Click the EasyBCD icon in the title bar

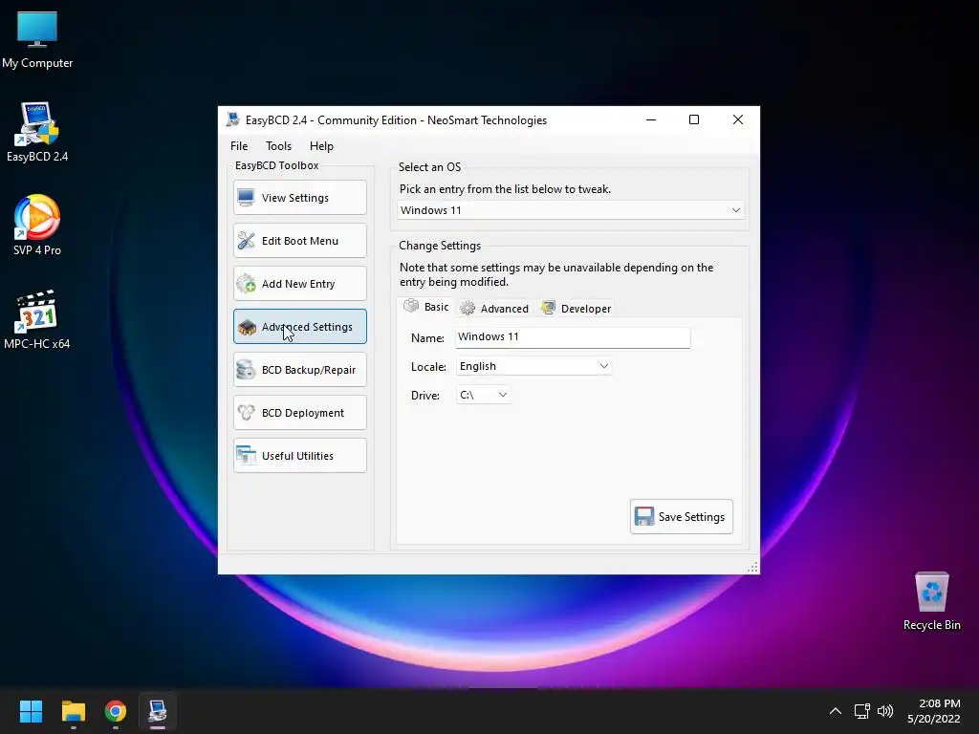(233, 119)
